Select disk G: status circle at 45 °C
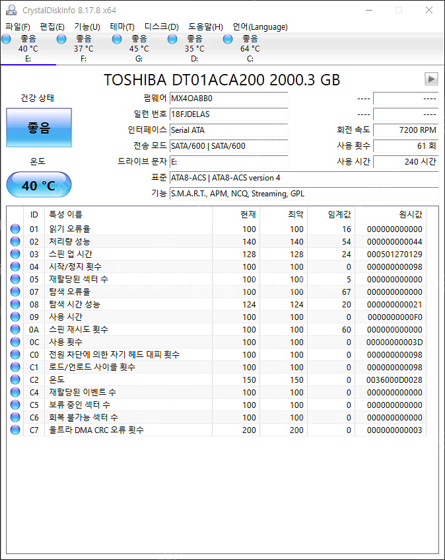Image resolution: width=445 pixels, height=560 pixels. (x=117, y=39)
